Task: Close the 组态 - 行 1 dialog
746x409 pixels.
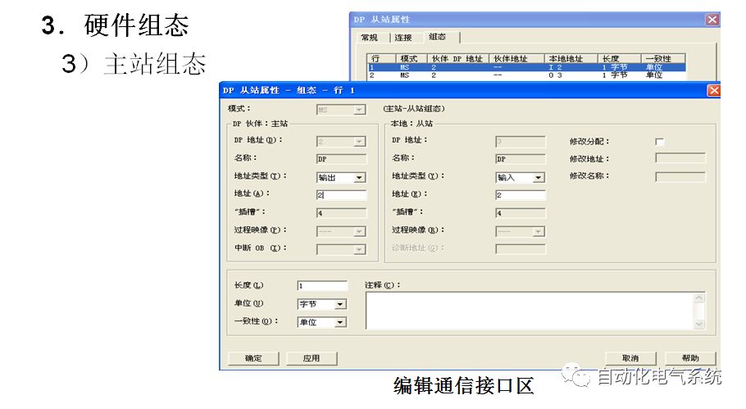Action: coord(714,90)
